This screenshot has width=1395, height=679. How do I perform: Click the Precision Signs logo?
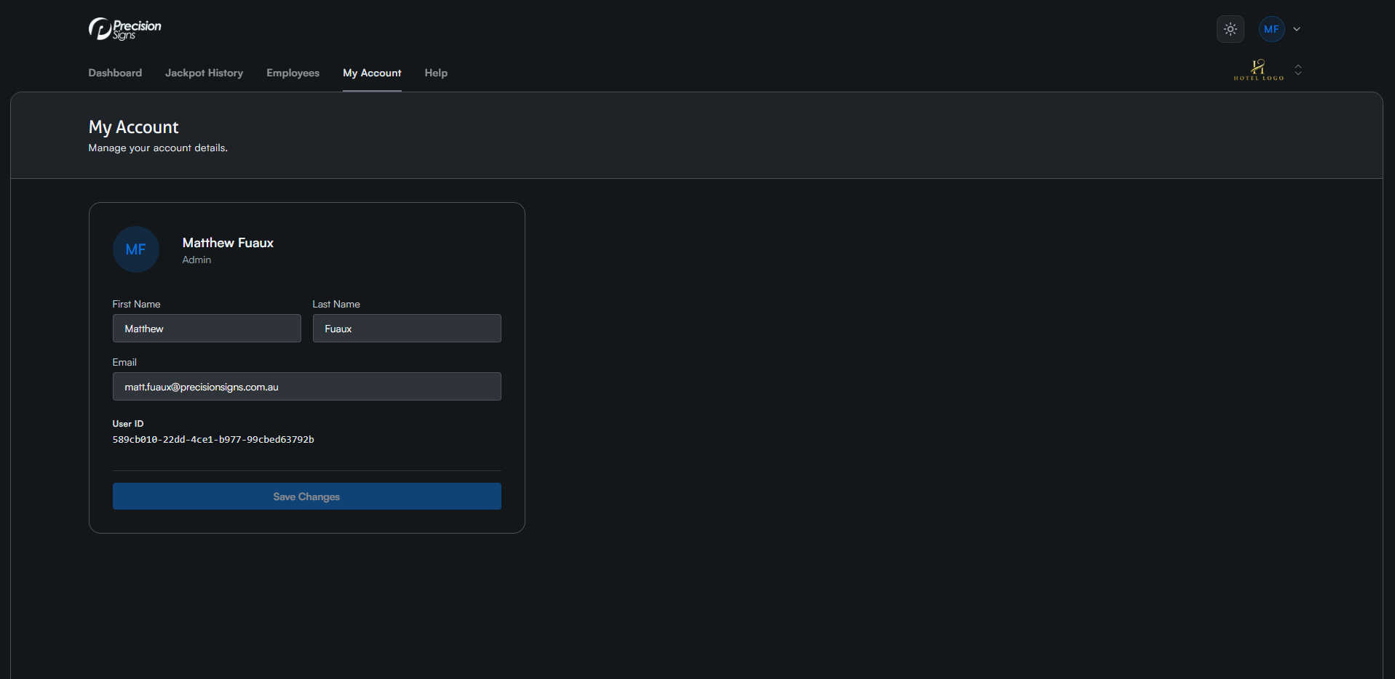124,29
